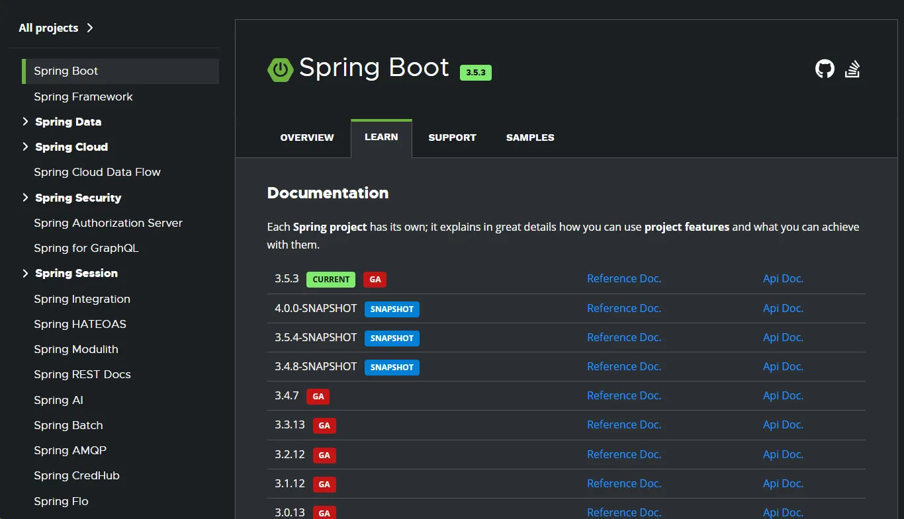Open Spring Batch project
Screen dimensions: 904x519
pyautogui.click(x=68, y=425)
